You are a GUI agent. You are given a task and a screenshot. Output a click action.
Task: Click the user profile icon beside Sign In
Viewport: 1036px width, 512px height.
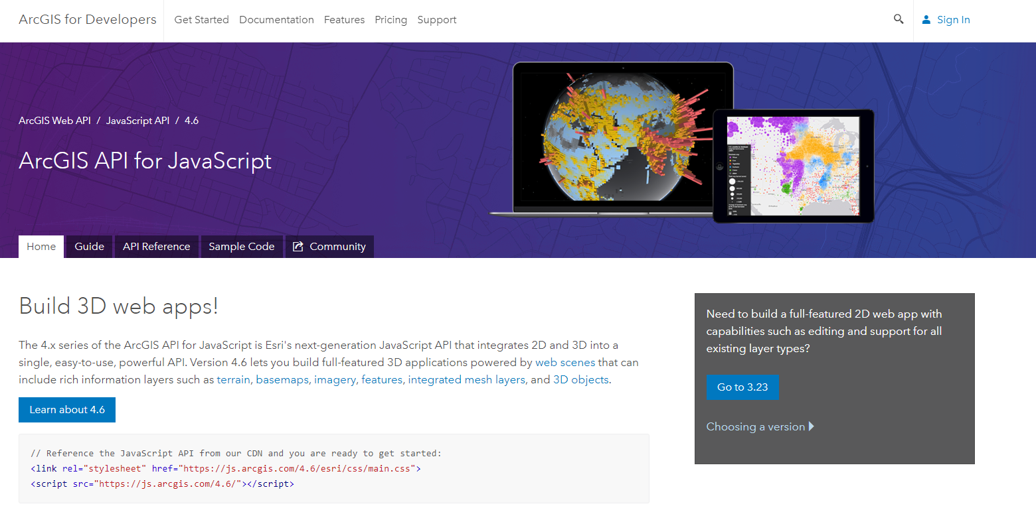[x=926, y=20]
